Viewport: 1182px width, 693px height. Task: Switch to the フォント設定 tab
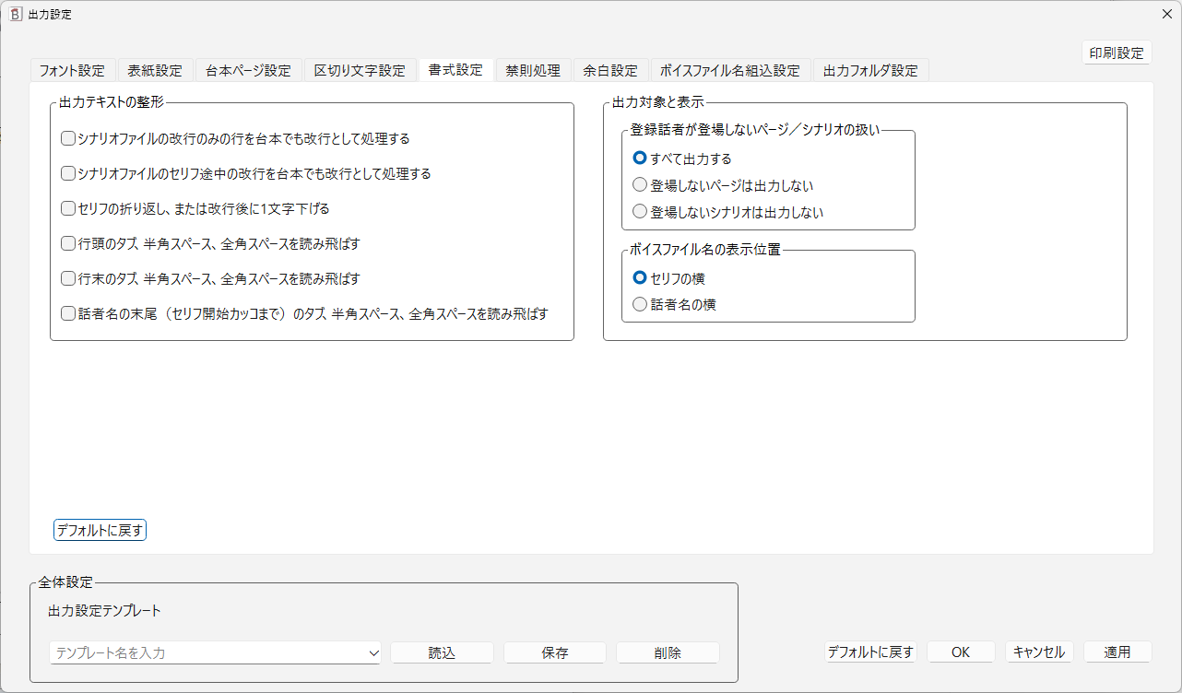point(72,69)
